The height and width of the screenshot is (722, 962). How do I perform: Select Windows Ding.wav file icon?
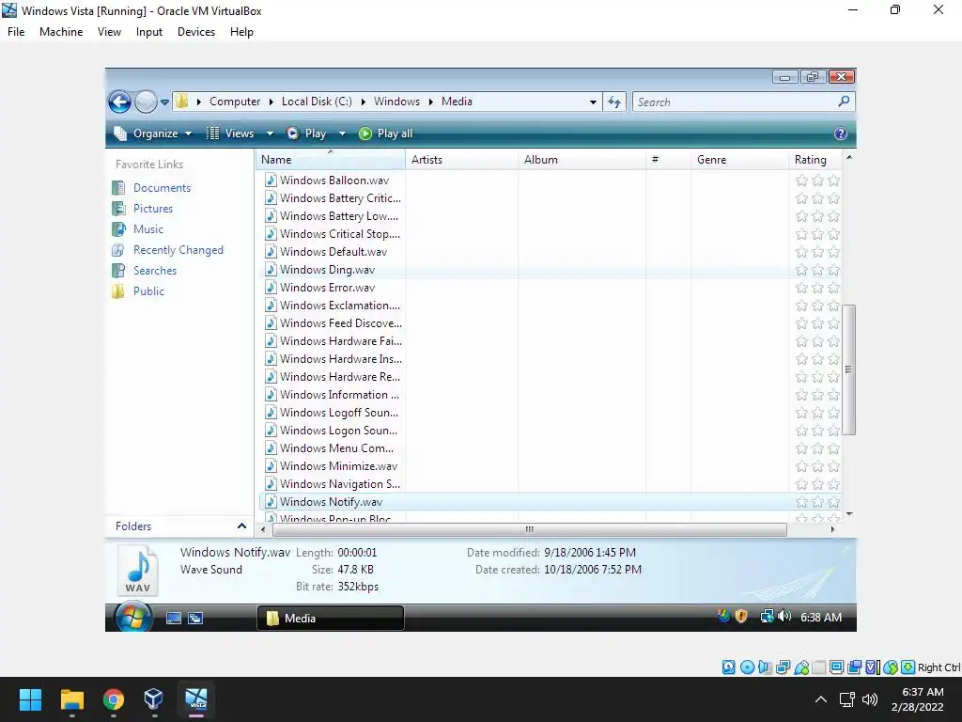271,270
